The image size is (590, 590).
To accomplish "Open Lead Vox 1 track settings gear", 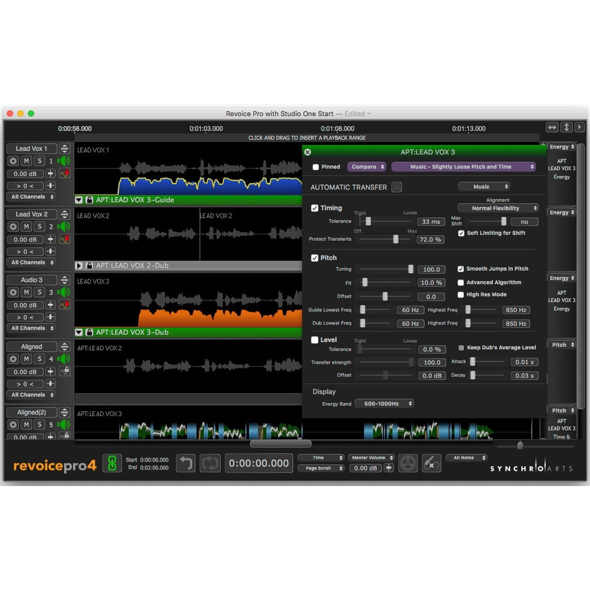I will (13, 161).
